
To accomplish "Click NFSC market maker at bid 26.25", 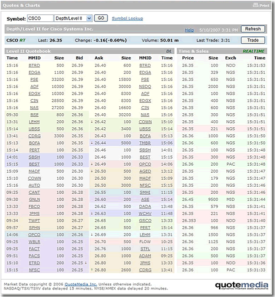I will (x=34, y=270).
